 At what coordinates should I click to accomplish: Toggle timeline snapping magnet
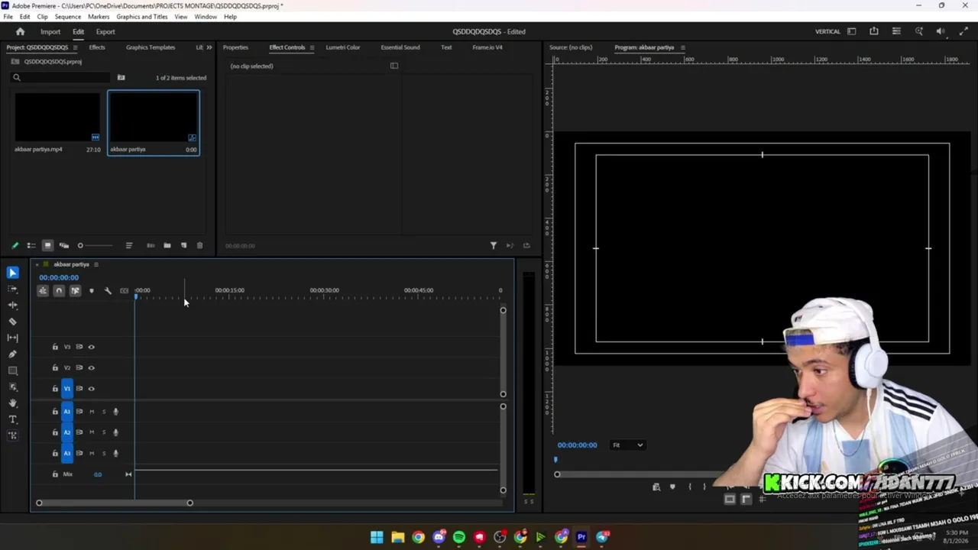[x=59, y=290]
